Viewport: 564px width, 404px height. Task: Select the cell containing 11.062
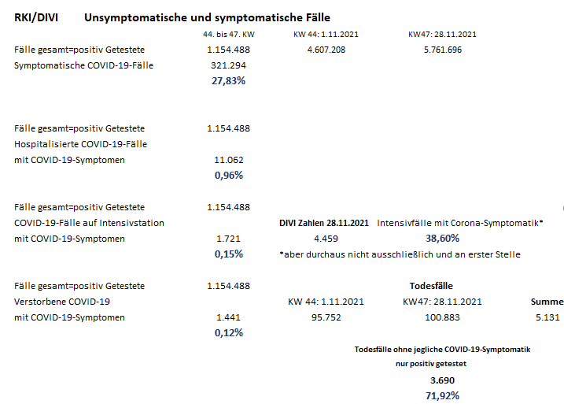click(x=228, y=160)
